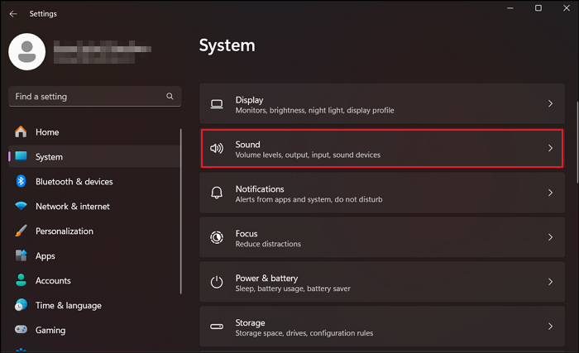
Task: Open Power & battery title
Action: pos(266,278)
